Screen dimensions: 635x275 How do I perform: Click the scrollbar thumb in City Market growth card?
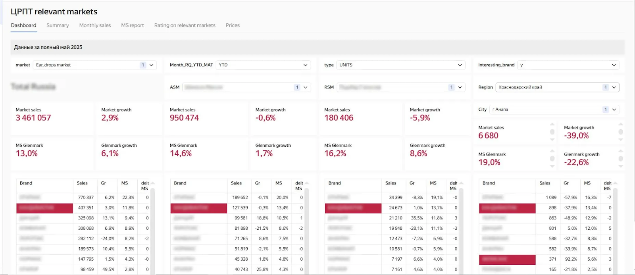point(621,132)
